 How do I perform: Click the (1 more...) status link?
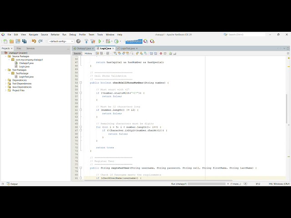tap(236, 184)
